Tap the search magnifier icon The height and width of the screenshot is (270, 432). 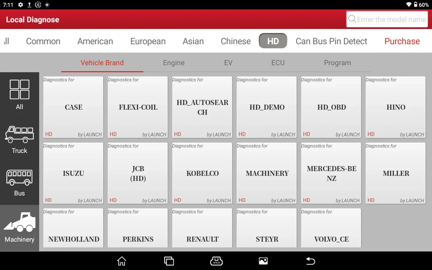pos(352,19)
